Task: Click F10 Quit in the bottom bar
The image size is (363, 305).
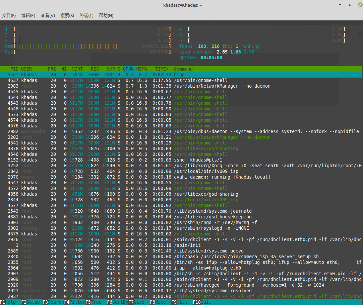Action: click(x=202, y=302)
